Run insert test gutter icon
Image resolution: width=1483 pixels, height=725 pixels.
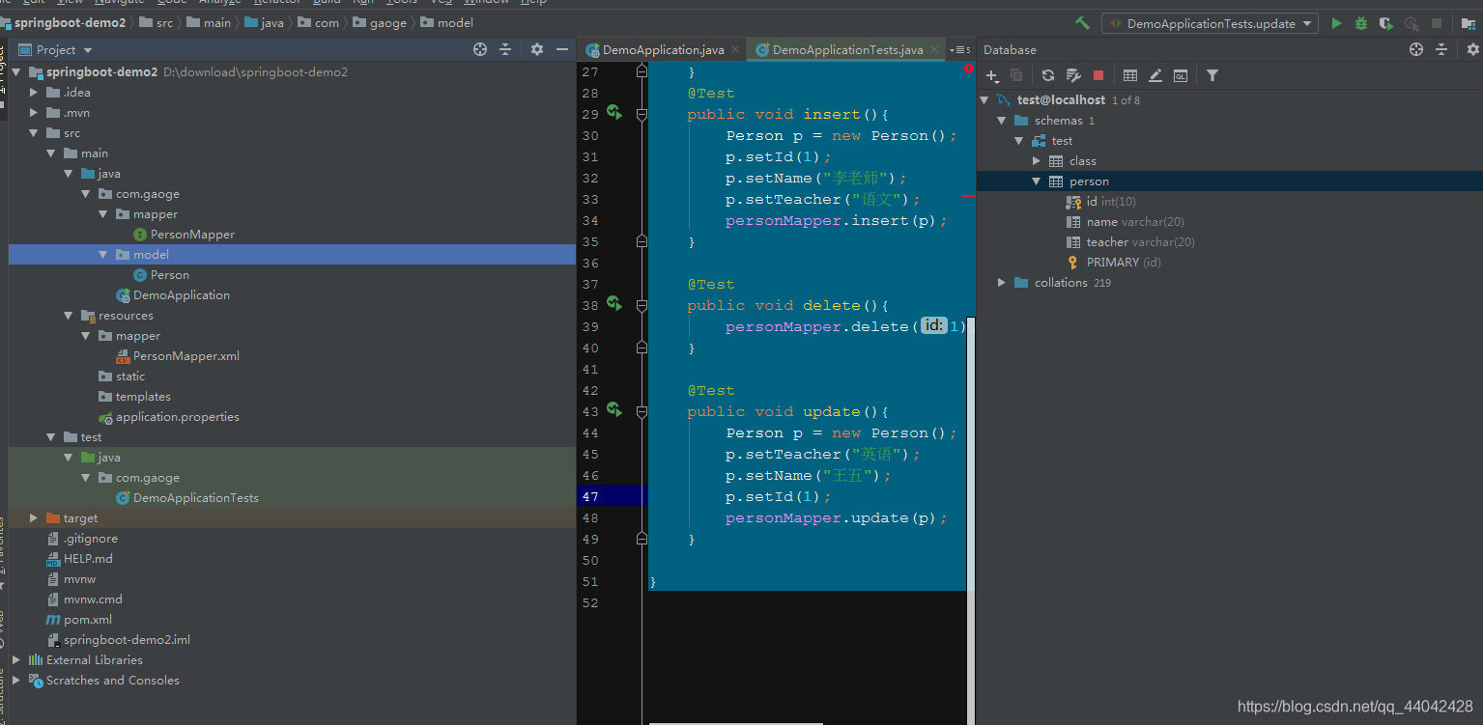click(613, 113)
